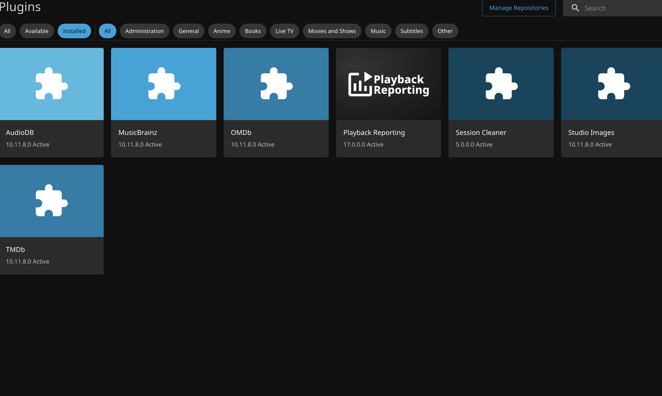Screen dimensions: 662x396
Task: Select the highlighted All category chip
Action: pos(108,31)
